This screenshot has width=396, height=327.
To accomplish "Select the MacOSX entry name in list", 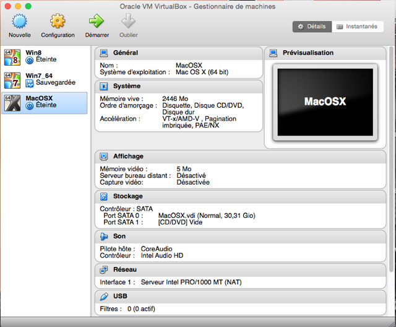I will pos(39,98).
